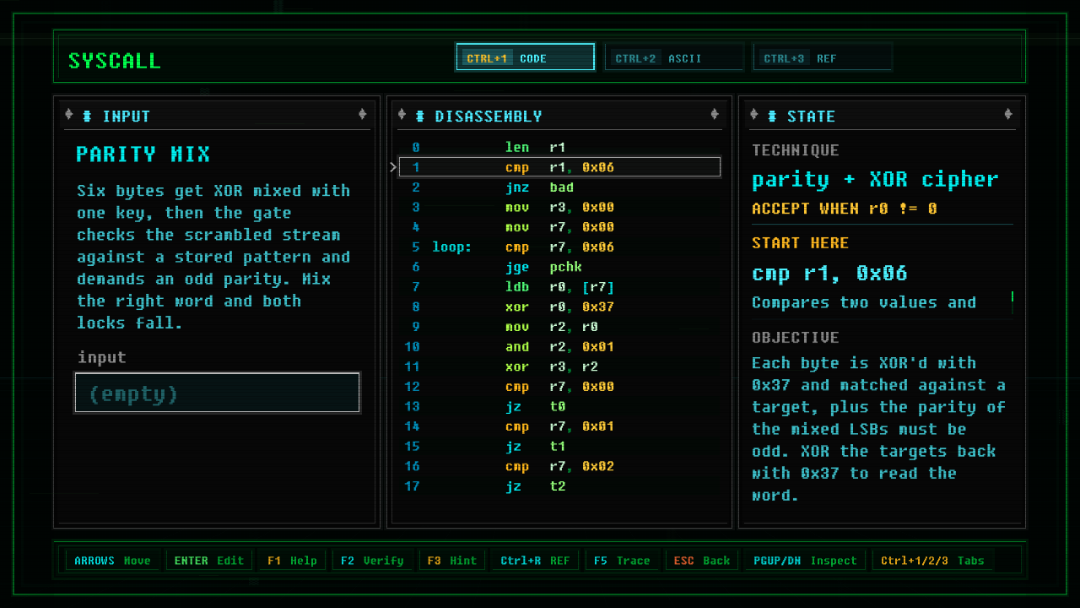This screenshot has width=1080, height=608.
Task: Select line 4 'mov r7, 0x00'
Action: click(559, 227)
